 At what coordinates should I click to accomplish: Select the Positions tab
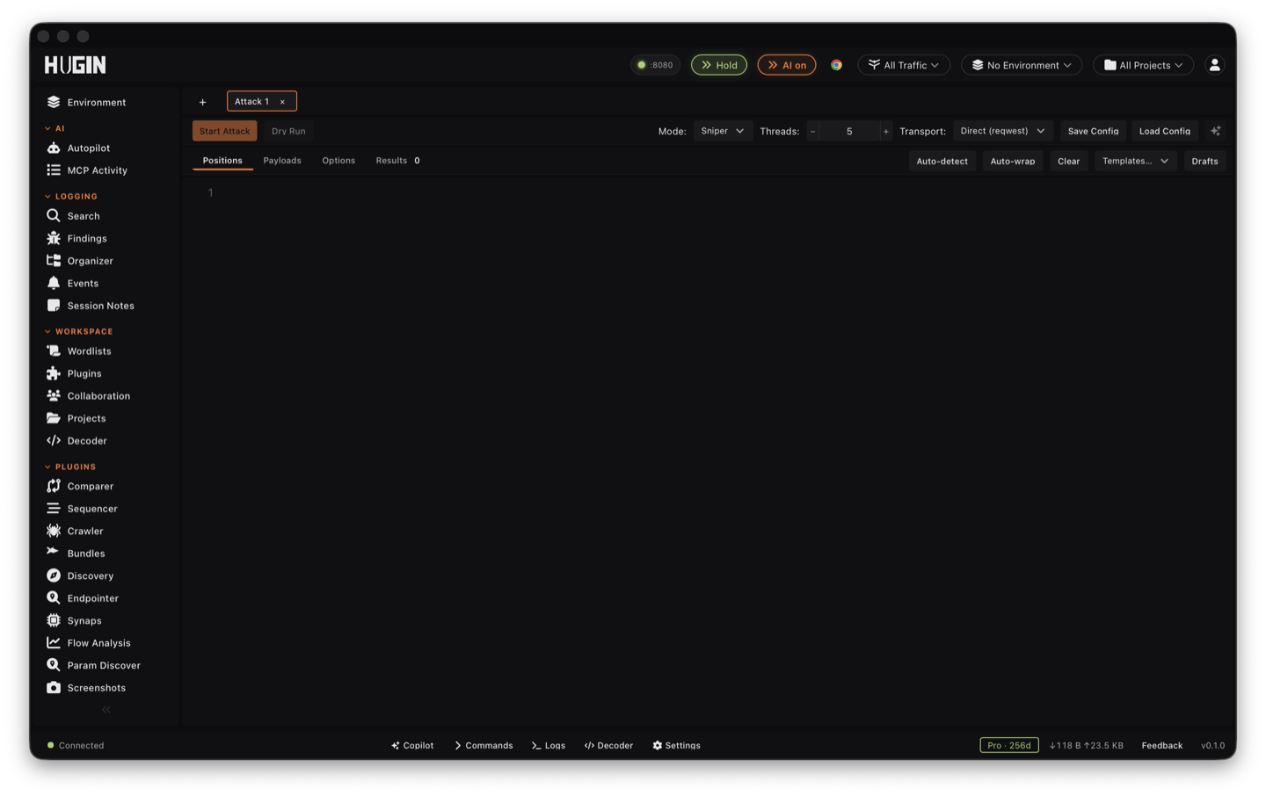[222, 161]
